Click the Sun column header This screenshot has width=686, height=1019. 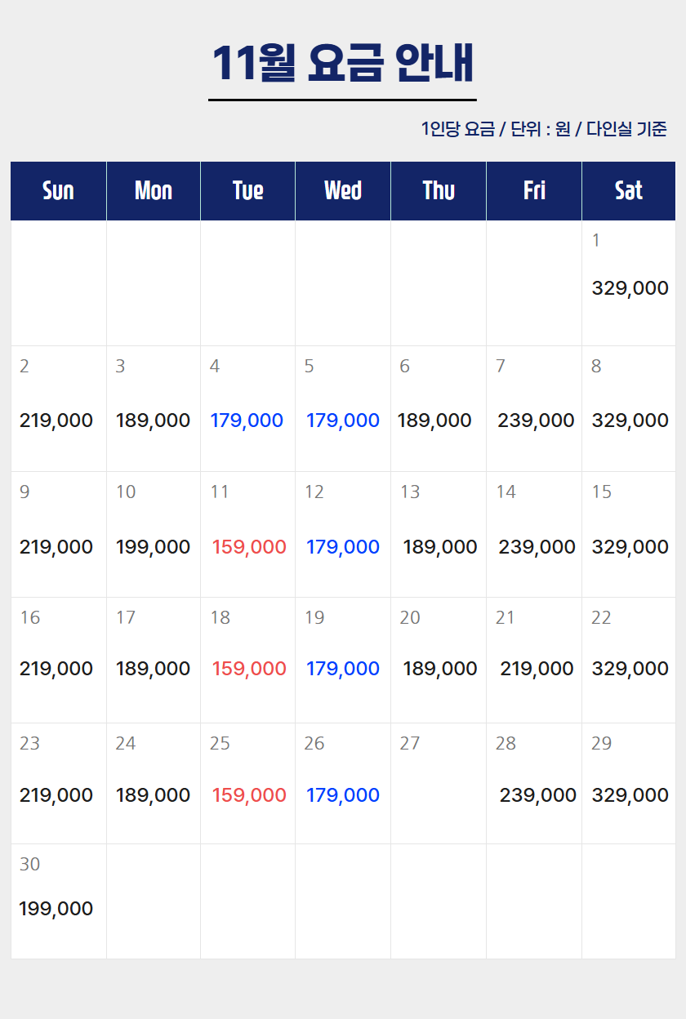click(58, 191)
